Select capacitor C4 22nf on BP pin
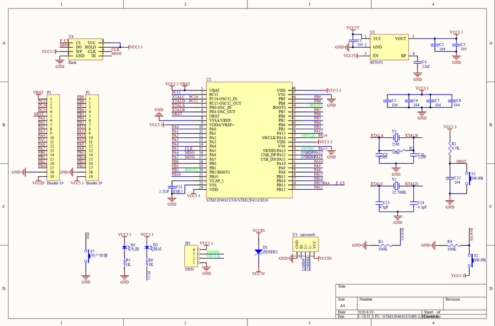 417,63
